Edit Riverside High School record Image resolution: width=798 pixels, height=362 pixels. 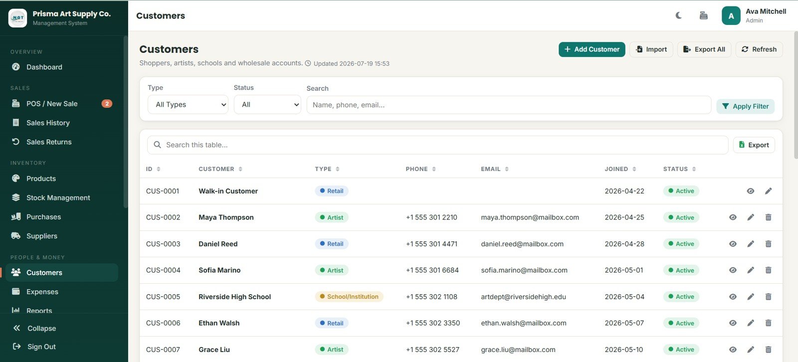[751, 297]
